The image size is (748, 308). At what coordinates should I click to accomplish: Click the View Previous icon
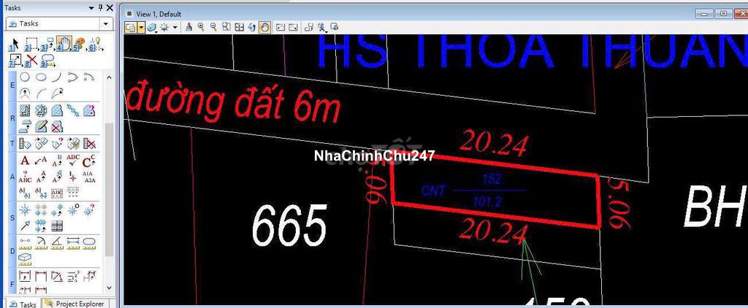click(279, 27)
